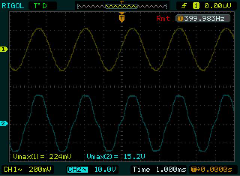Click the orange T icon beside the frequency counter
Image resolution: width=240 pixels, height=176 pixels.
click(x=180, y=18)
